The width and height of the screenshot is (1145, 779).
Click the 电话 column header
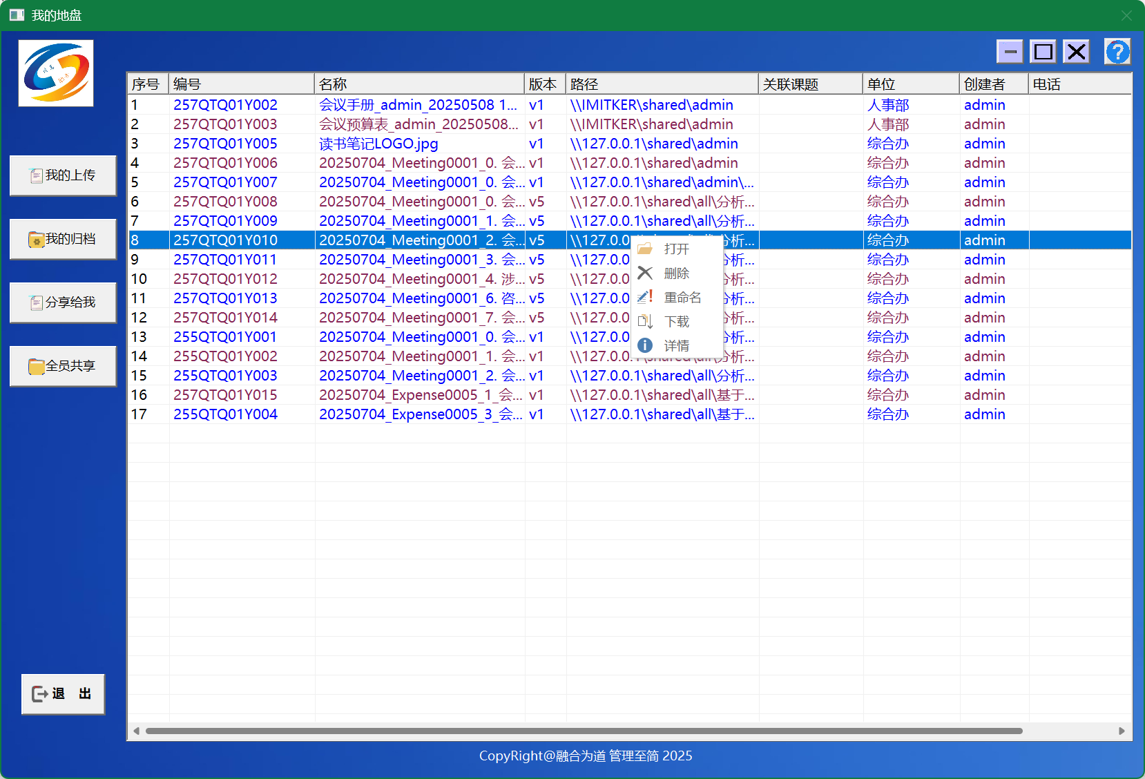pos(1080,84)
